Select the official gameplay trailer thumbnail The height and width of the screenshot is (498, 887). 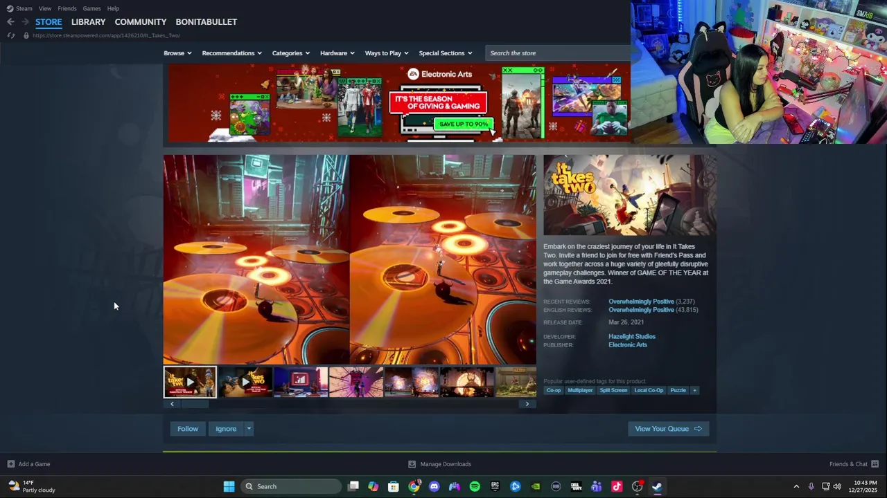(190, 382)
